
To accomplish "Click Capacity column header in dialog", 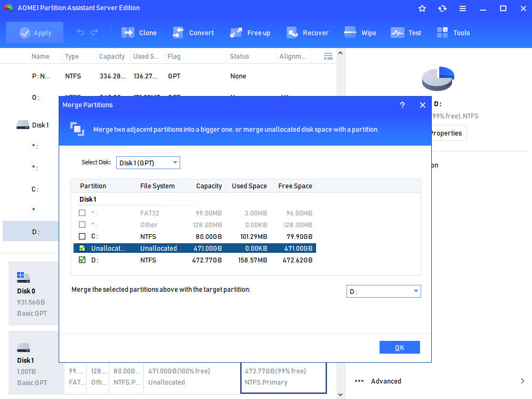I will (209, 186).
